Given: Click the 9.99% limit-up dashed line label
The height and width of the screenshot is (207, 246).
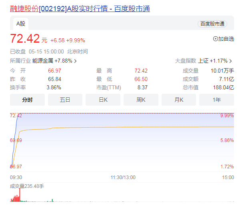Looking at the screenshot, I should (226, 116).
